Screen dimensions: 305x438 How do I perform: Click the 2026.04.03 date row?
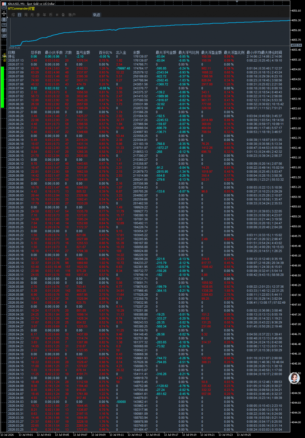click(x=16, y=402)
